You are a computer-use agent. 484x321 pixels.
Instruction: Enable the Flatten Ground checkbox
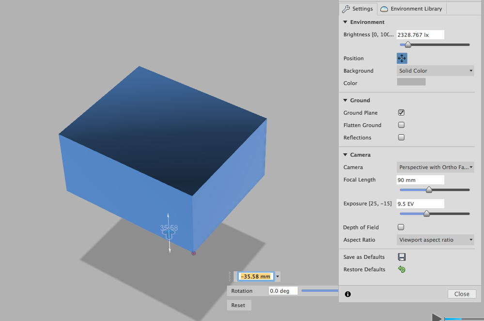click(x=401, y=125)
